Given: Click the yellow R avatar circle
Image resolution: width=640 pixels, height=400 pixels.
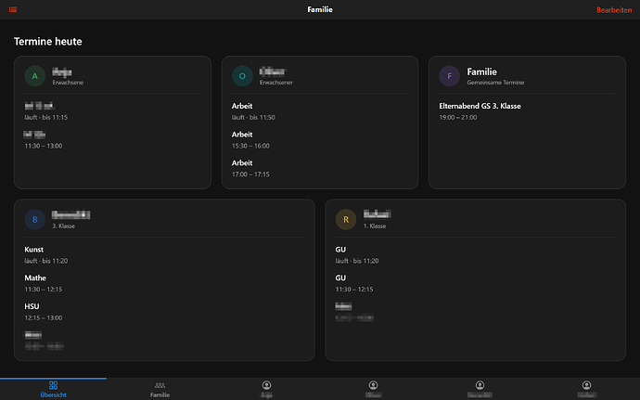Looking at the screenshot, I should click(x=346, y=219).
